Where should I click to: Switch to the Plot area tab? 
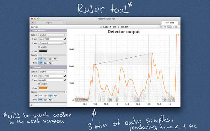[x=170, y=23]
